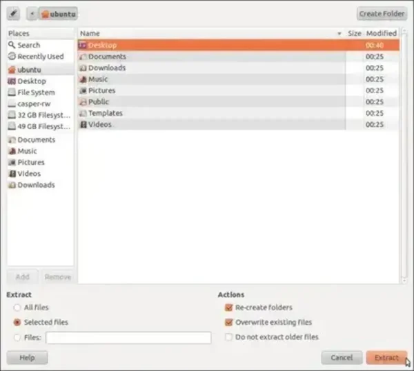Select the Downloads folder in file list
414x371 pixels.
[x=239, y=68]
